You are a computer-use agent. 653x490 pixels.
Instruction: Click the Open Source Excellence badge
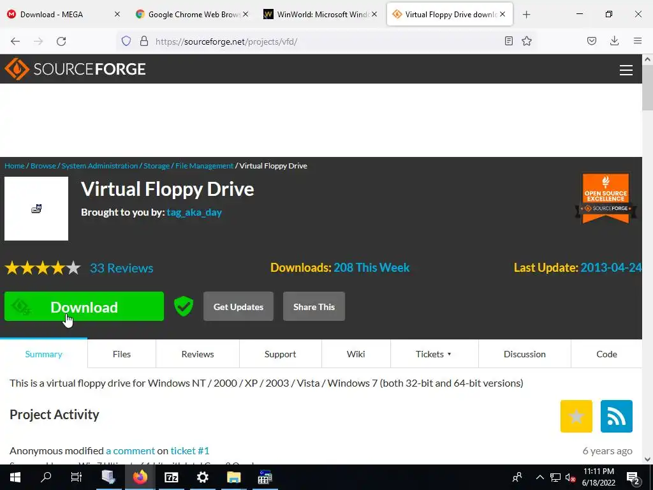coord(606,198)
